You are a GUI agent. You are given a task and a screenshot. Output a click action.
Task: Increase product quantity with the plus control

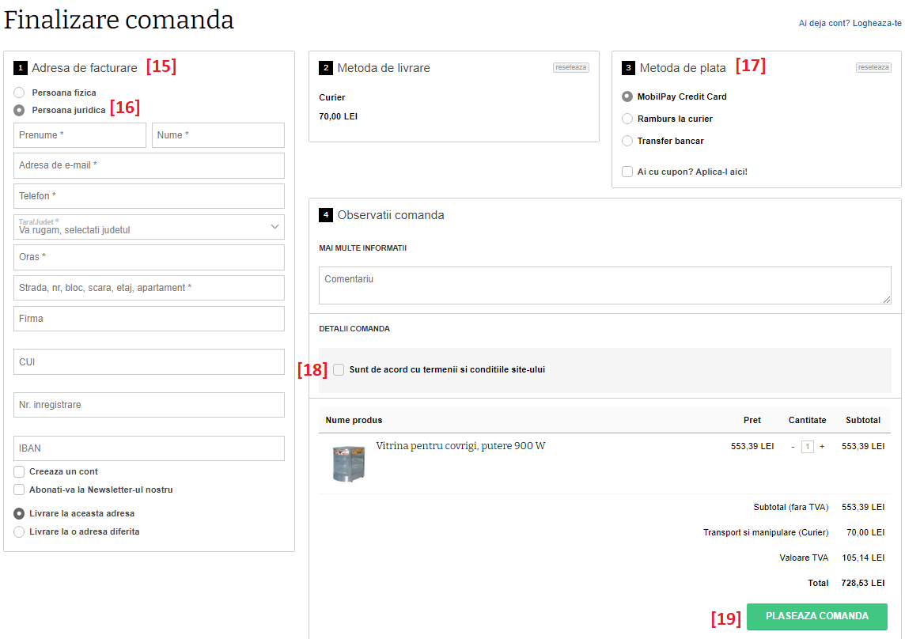(822, 446)
